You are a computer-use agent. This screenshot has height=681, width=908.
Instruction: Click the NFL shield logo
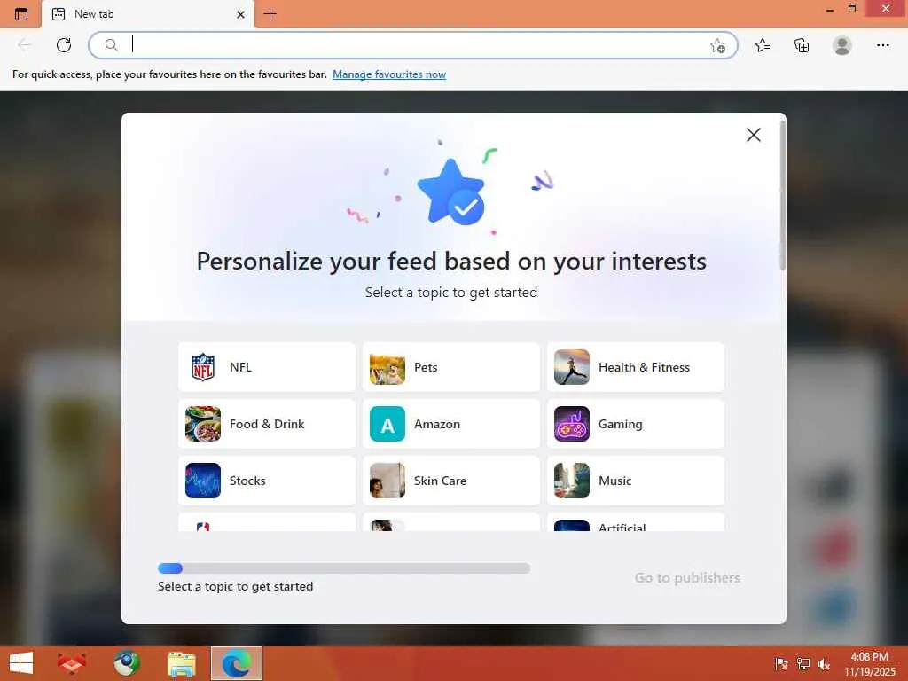tap(203, 367)
